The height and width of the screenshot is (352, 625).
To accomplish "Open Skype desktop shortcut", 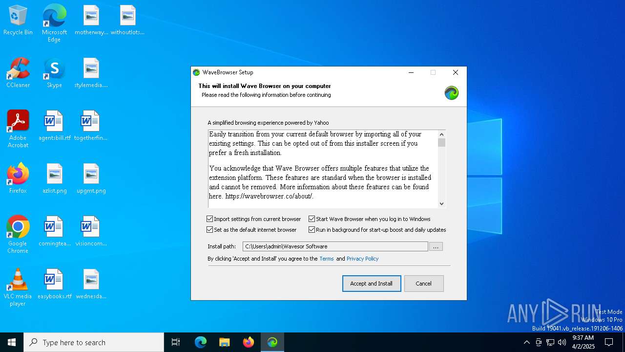I will click(x=54, y=73).
